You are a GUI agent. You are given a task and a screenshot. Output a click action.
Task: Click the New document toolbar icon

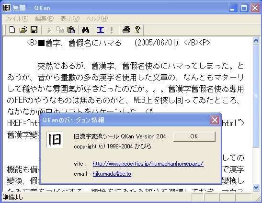pos(12,30)
